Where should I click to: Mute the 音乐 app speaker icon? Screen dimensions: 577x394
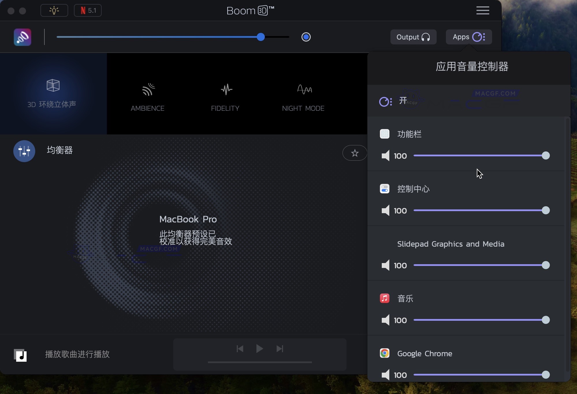pos(385,320)
